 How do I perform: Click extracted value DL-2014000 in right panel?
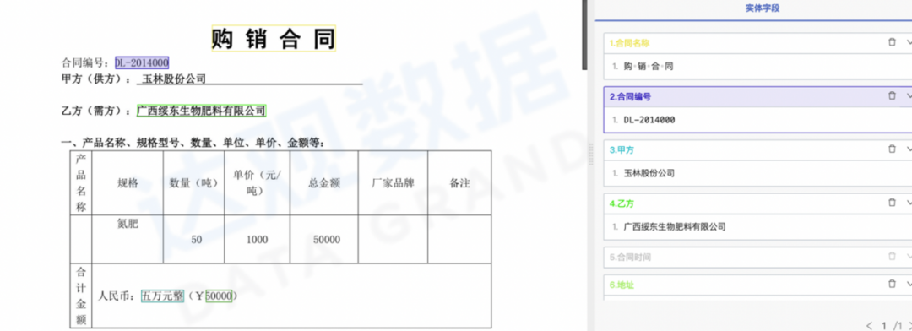click(x=649, y=120)
